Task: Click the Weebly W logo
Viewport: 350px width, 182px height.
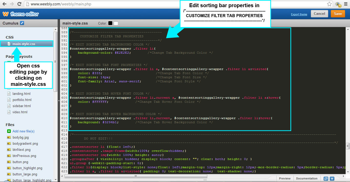Action: pos(5,14)
